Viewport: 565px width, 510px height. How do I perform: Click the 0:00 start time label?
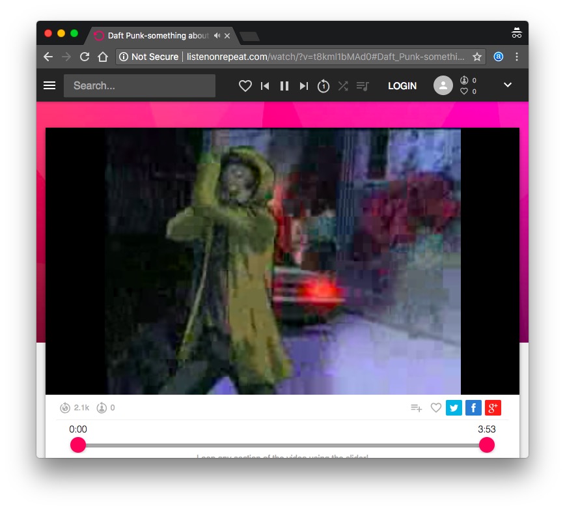(78, 429)
